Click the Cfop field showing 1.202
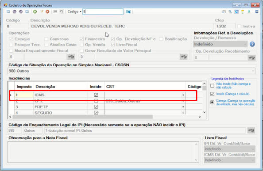263x171 pixels. tap(225, 26)
